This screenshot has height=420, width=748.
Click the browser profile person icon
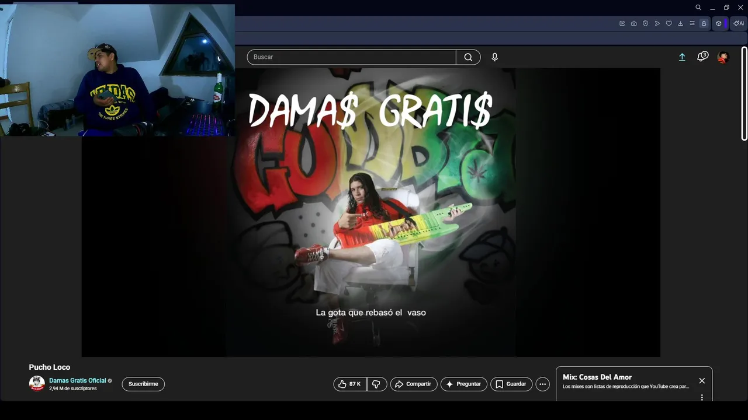tap(704, 23)
